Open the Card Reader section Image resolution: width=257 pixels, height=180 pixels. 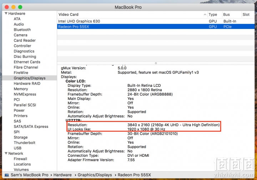pos(25,40)
